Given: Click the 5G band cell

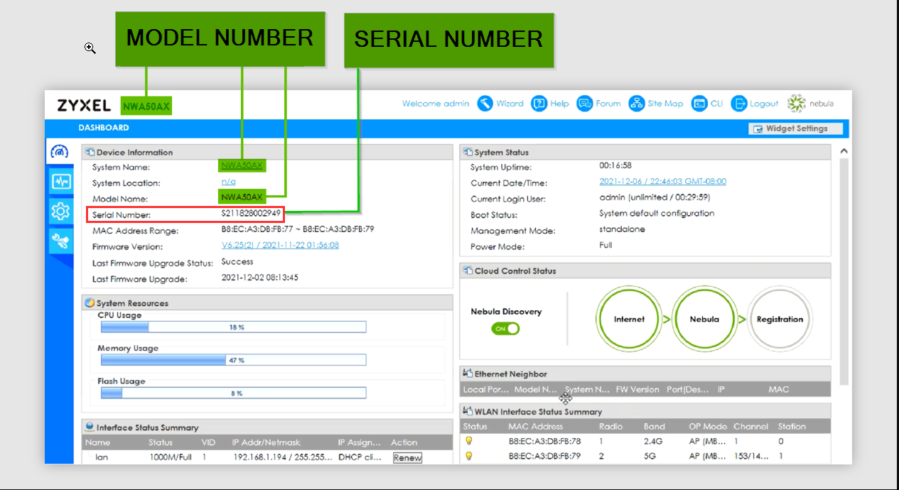Looking at the screenshot, I should pyautogui.click(x=650, y=456).
